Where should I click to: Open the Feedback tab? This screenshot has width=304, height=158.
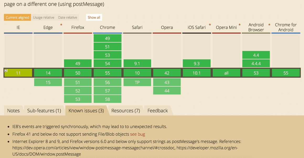[157, 111]
